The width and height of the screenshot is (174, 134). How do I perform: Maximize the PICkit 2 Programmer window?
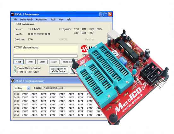click(106, 14)
